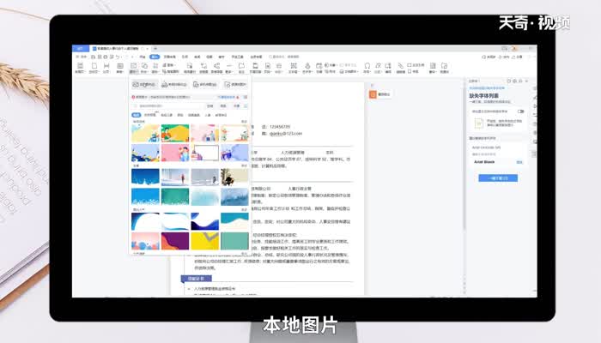601x343 pixels.
Task: Pick the beige tree silhouette thumbnail
Action: click(234, 178)
